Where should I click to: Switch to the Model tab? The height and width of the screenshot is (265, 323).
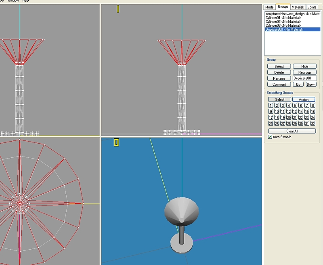point(270,7)
